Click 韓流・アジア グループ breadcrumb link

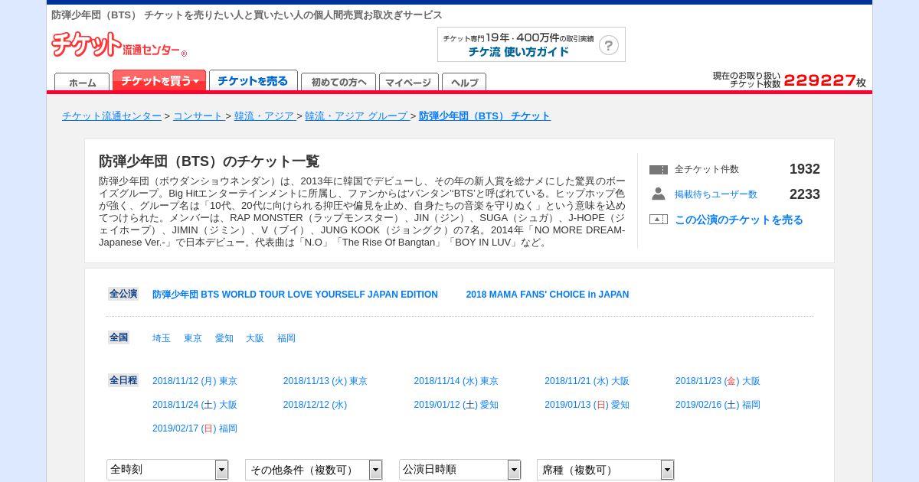click(x=356, y=116)
